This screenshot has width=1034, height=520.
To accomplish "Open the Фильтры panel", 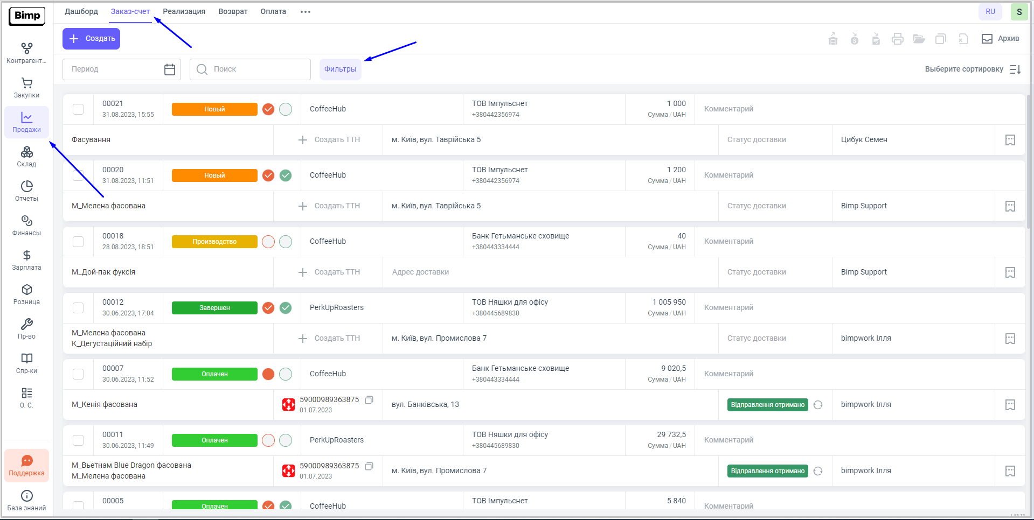I will 340,69.
